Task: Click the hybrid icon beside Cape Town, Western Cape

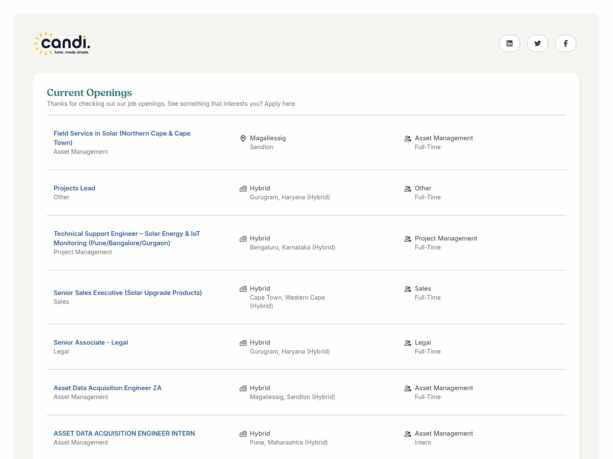Action: click(243, 289)
